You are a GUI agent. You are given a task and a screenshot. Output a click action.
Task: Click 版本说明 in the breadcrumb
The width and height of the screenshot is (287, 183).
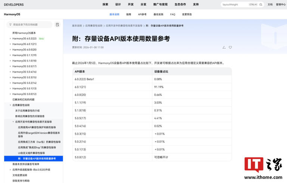click(77, 26)
